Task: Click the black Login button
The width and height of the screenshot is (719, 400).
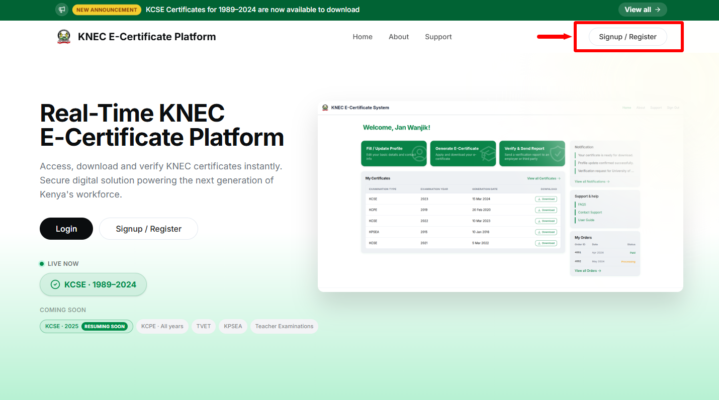Action: [x=66, y=229]
